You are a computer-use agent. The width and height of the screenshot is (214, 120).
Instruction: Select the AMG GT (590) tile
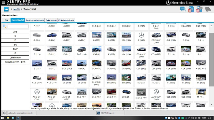tap(37, 95)
